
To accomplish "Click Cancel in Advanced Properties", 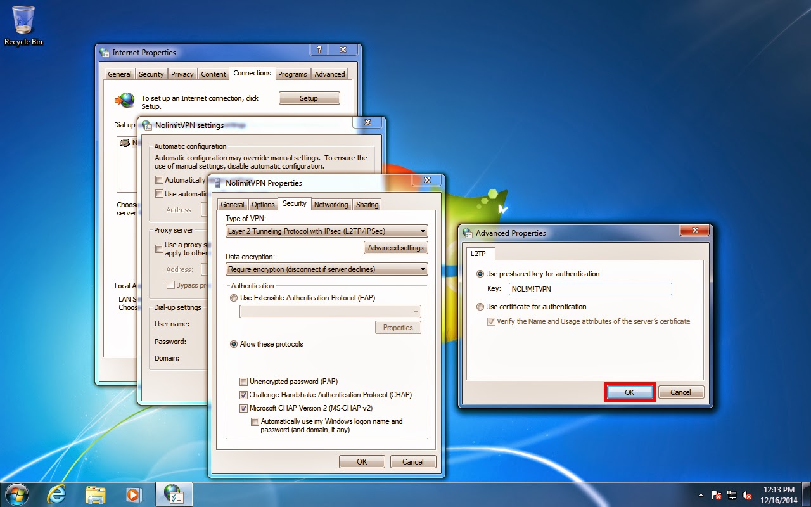I will pos(681,392).
